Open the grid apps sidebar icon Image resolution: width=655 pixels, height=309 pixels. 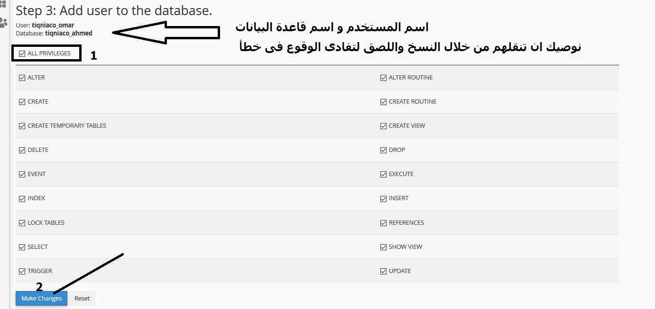(3, 4)
